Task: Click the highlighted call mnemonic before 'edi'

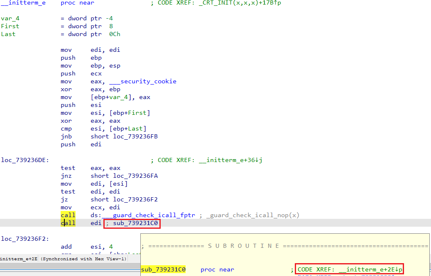Action: (x=68, y=223)
